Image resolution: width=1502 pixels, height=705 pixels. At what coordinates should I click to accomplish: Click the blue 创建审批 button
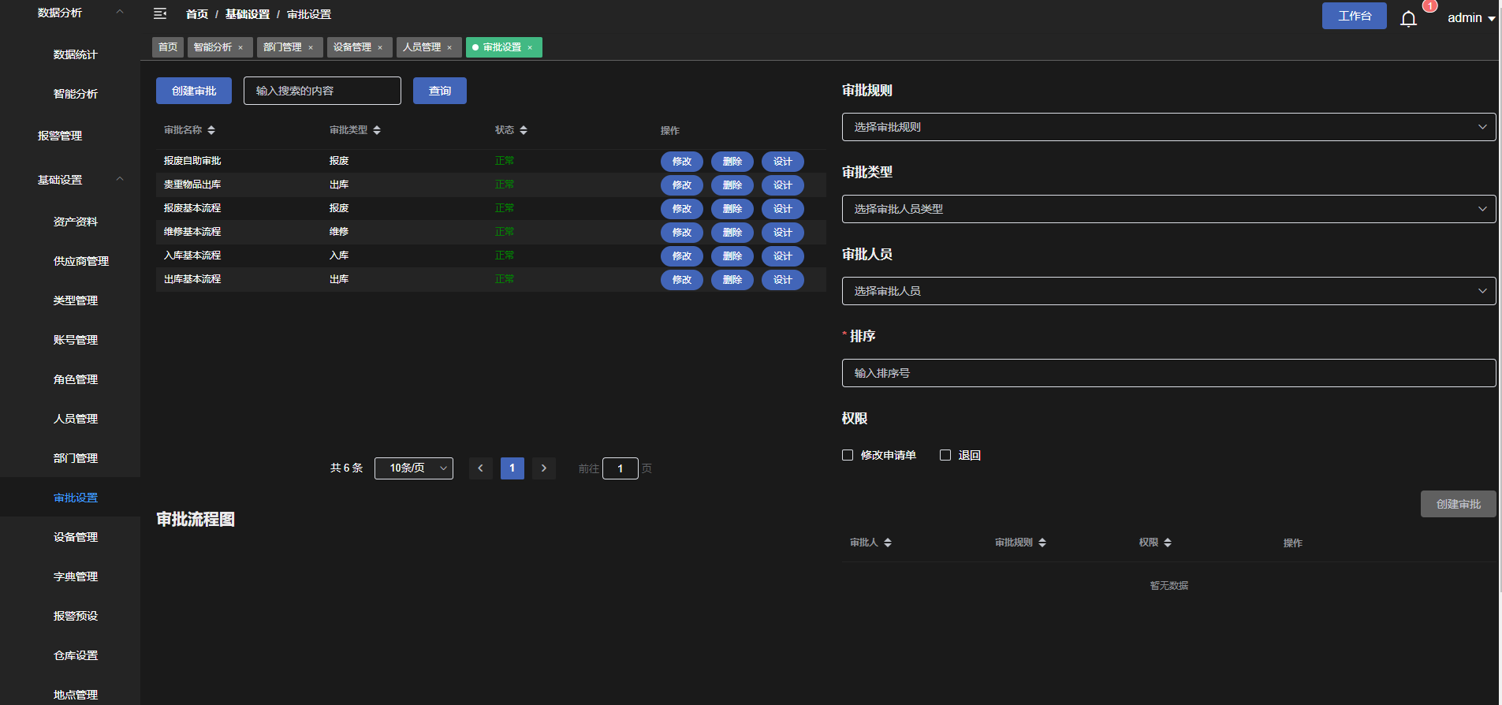[194, 91]
